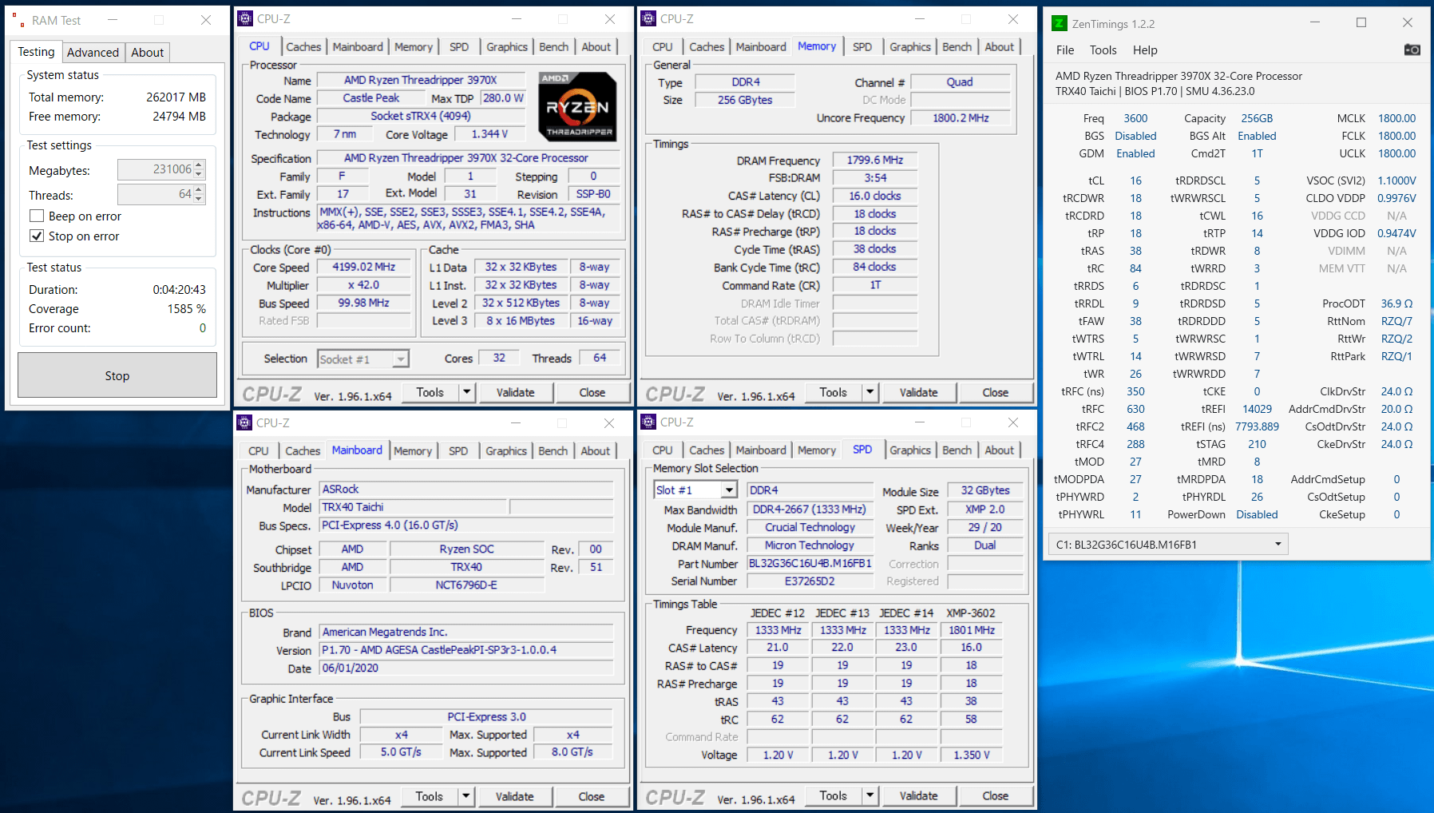Click the Tools button in Mainboard window
This screenshot has width=1434, height=813.
(x=429, y=796)
